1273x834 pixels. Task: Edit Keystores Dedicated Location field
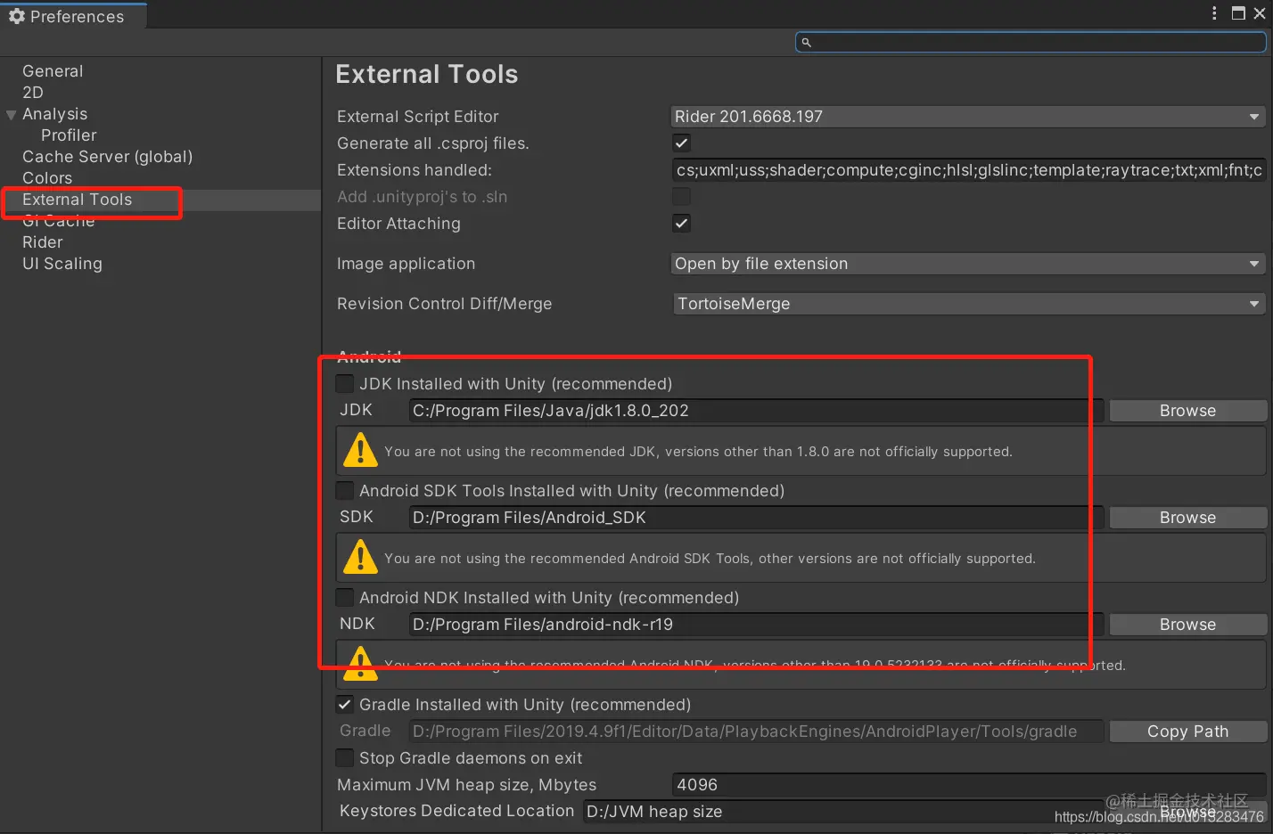pos(842,812)
